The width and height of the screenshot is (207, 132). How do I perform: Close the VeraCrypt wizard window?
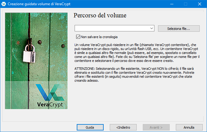pyautogui.click(x=200, y=4)
